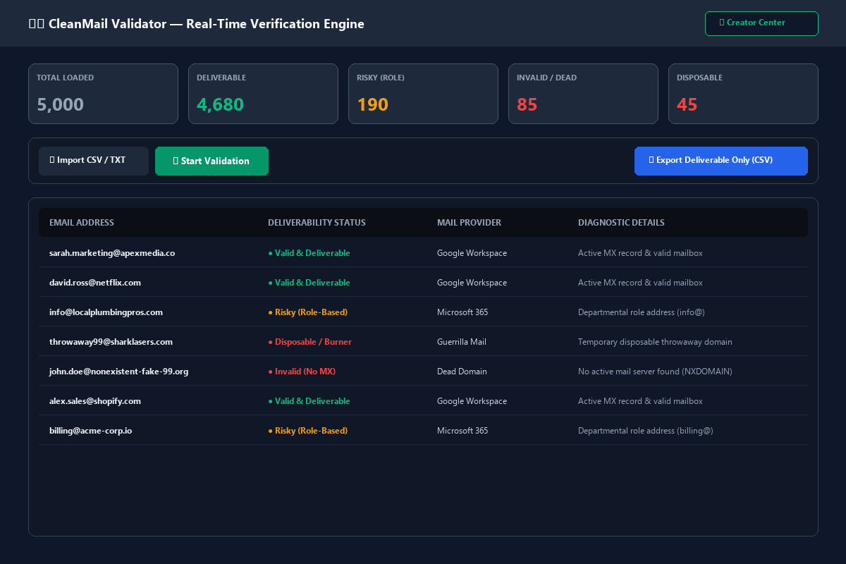Click diagnostic details for alex.sales row

click(x=640, y=401)
